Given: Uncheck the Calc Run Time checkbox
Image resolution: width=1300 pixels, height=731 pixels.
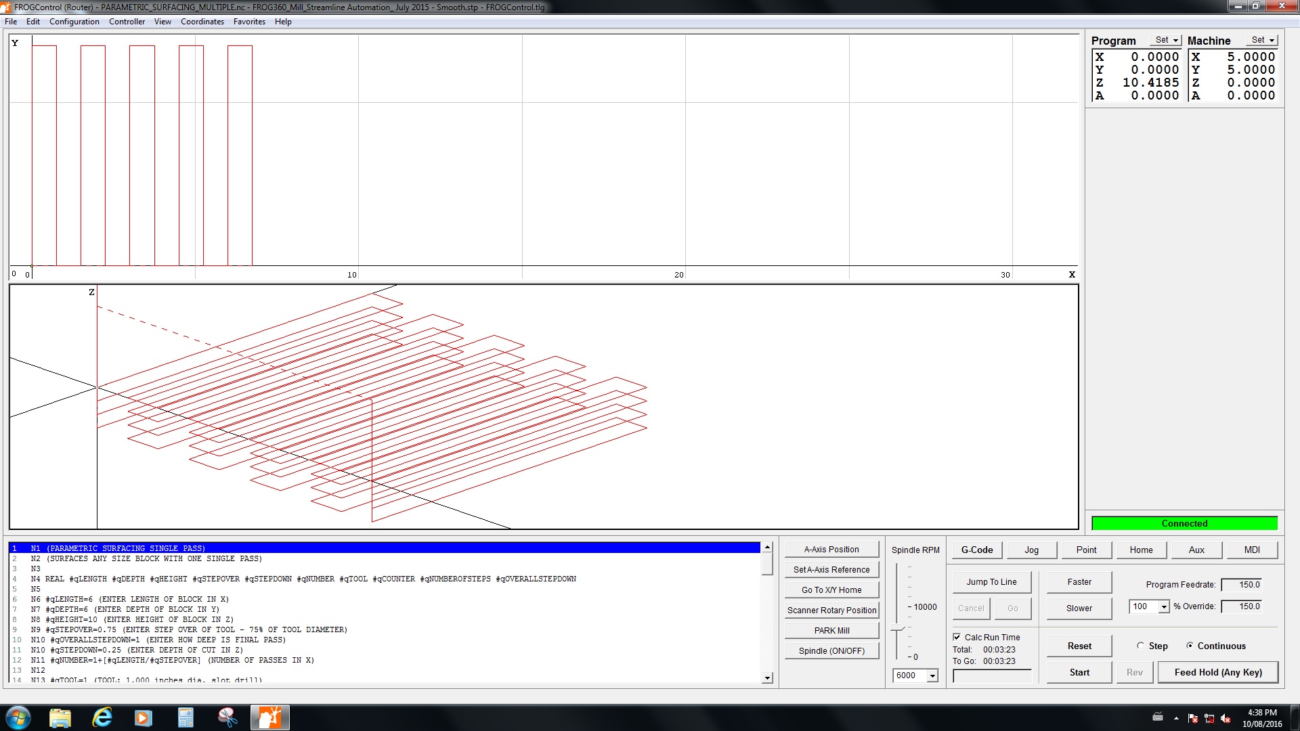Looking at the screenshot, I should click(957, 637).
